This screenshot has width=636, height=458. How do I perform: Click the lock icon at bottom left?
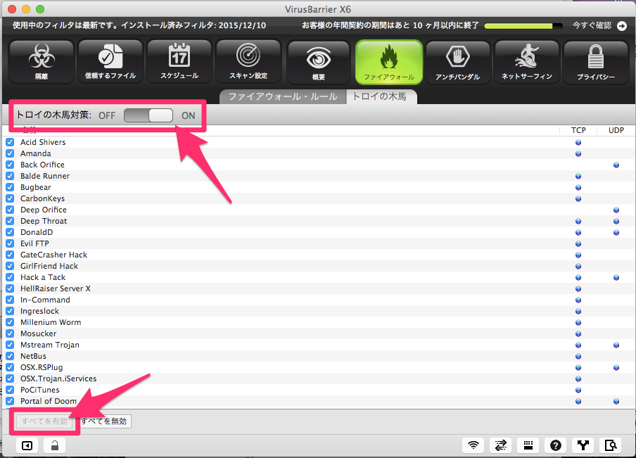click(55, 445)
